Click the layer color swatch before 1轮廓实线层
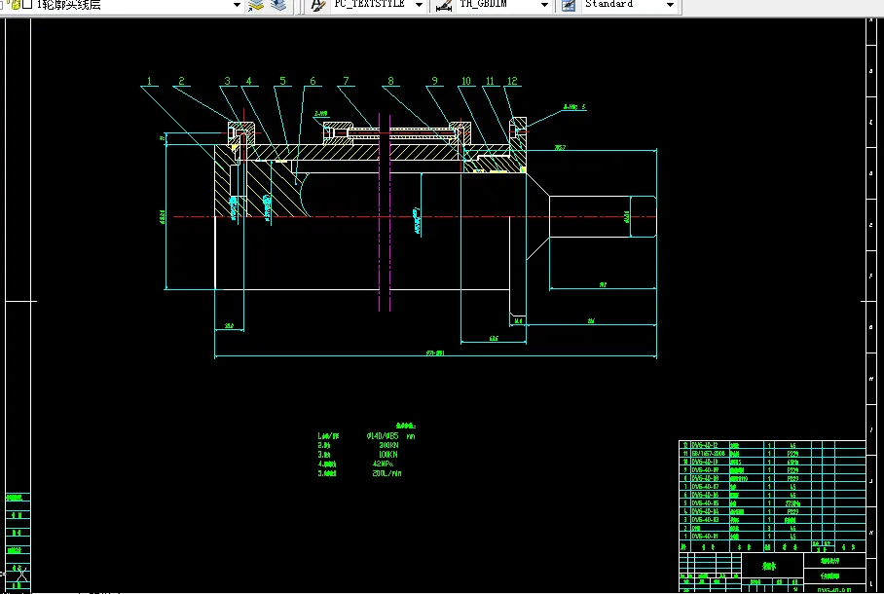 point(27,5)
